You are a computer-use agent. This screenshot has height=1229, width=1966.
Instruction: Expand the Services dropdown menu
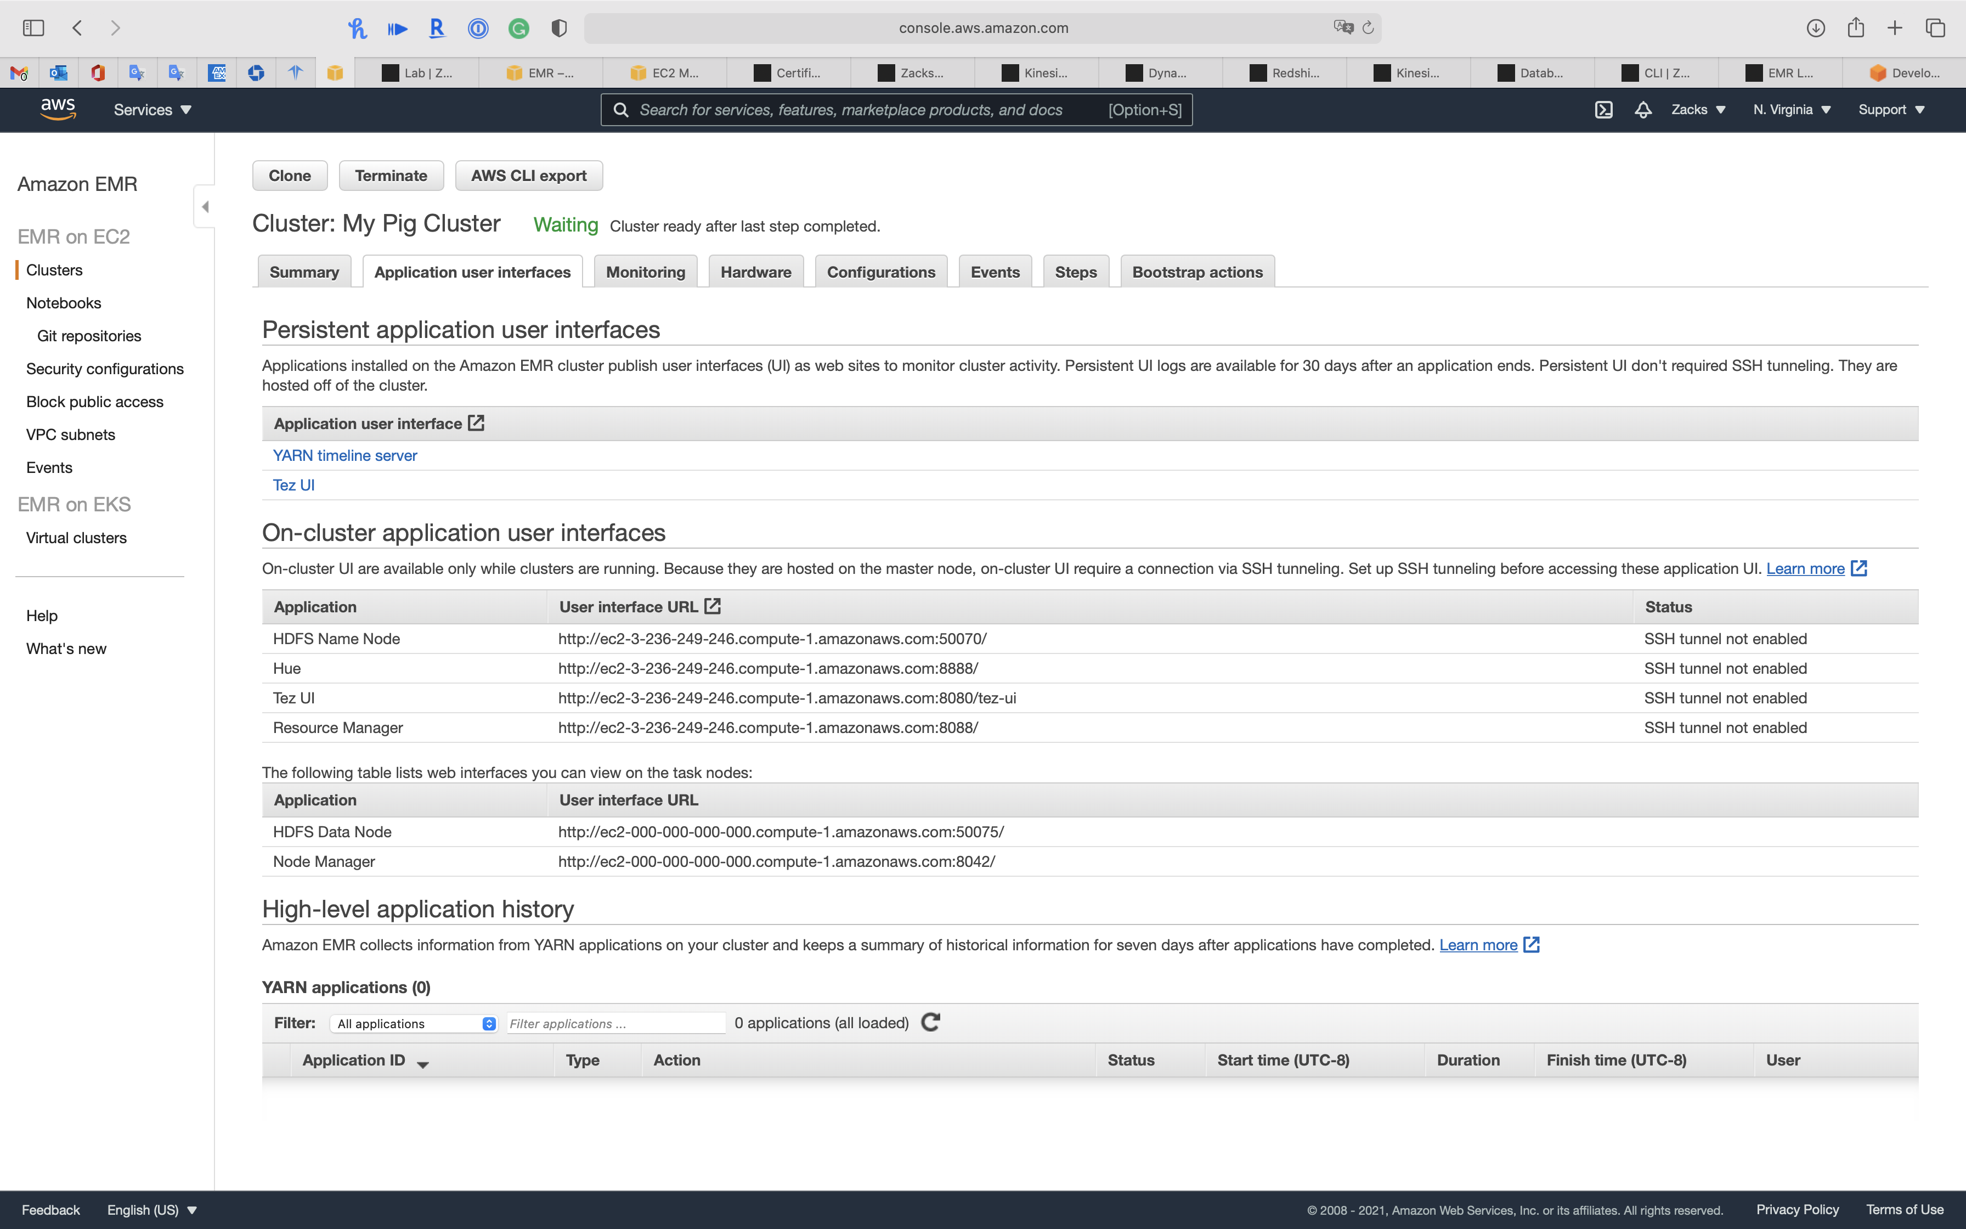coord(152,110)
